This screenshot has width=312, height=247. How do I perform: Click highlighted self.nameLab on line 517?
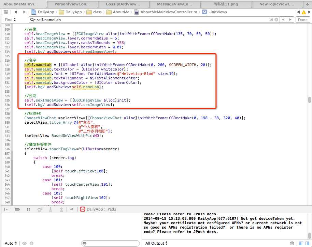pos(38,65)
